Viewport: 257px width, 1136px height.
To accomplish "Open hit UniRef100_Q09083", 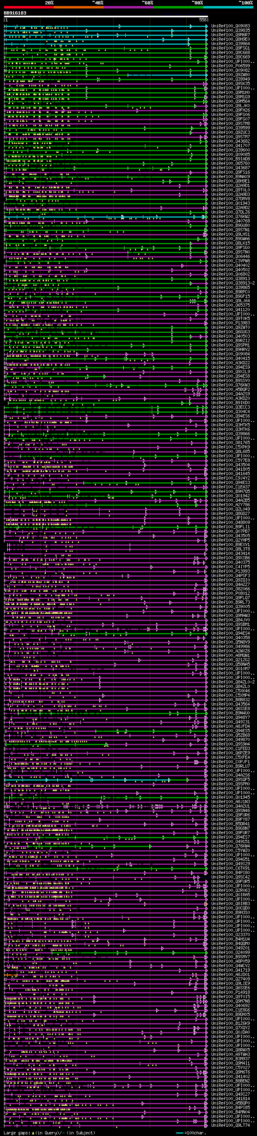I will tap(230, 26).
